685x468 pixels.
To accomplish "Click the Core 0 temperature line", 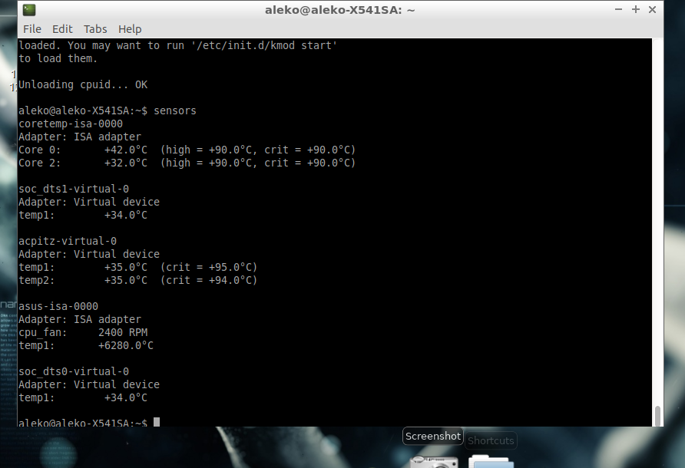I will point(187,150).
